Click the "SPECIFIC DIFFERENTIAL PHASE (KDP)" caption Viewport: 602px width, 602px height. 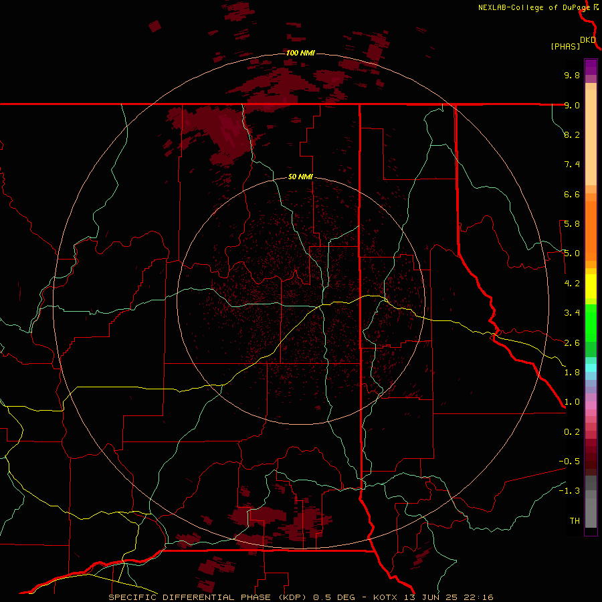(209, 597)
